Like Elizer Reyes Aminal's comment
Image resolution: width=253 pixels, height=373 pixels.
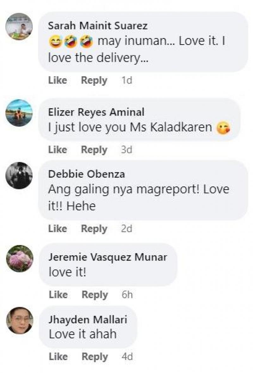pyautogui.click(x=58, y=150)
